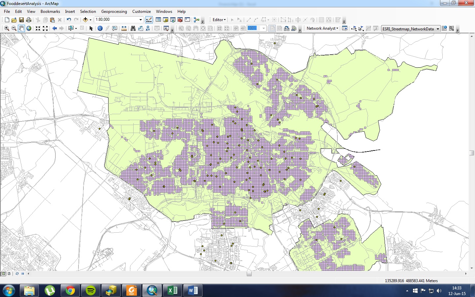
Task: Expand the Select Features dropdown arrow
Action: click(76, 28)
